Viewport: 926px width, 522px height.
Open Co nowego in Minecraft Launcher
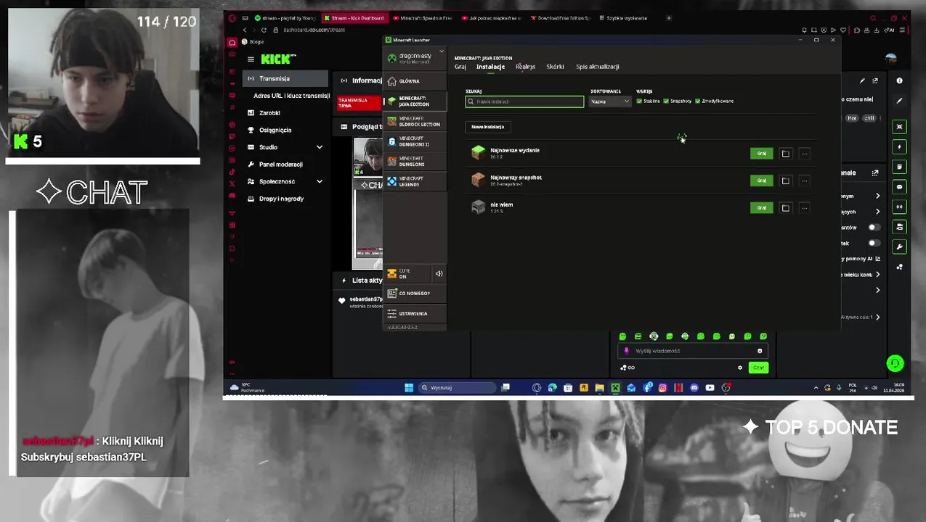coord(415,294)
